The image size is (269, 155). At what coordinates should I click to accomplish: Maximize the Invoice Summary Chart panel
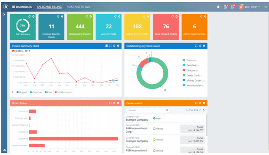pos(110,46)
